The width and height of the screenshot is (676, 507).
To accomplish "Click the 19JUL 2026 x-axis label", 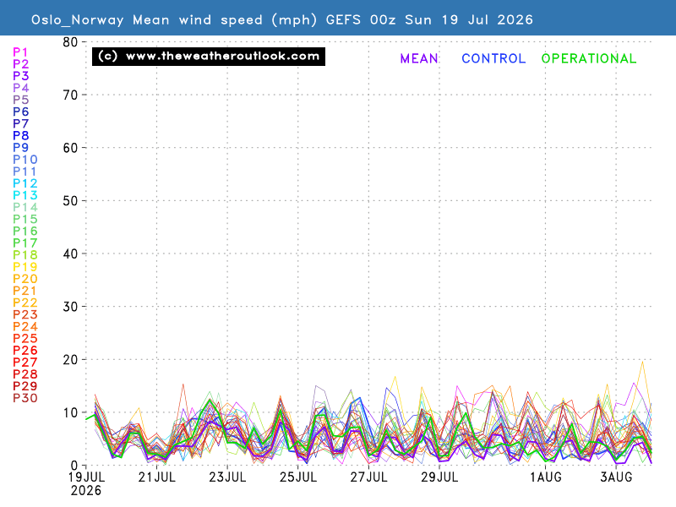I will click(86, 483).
